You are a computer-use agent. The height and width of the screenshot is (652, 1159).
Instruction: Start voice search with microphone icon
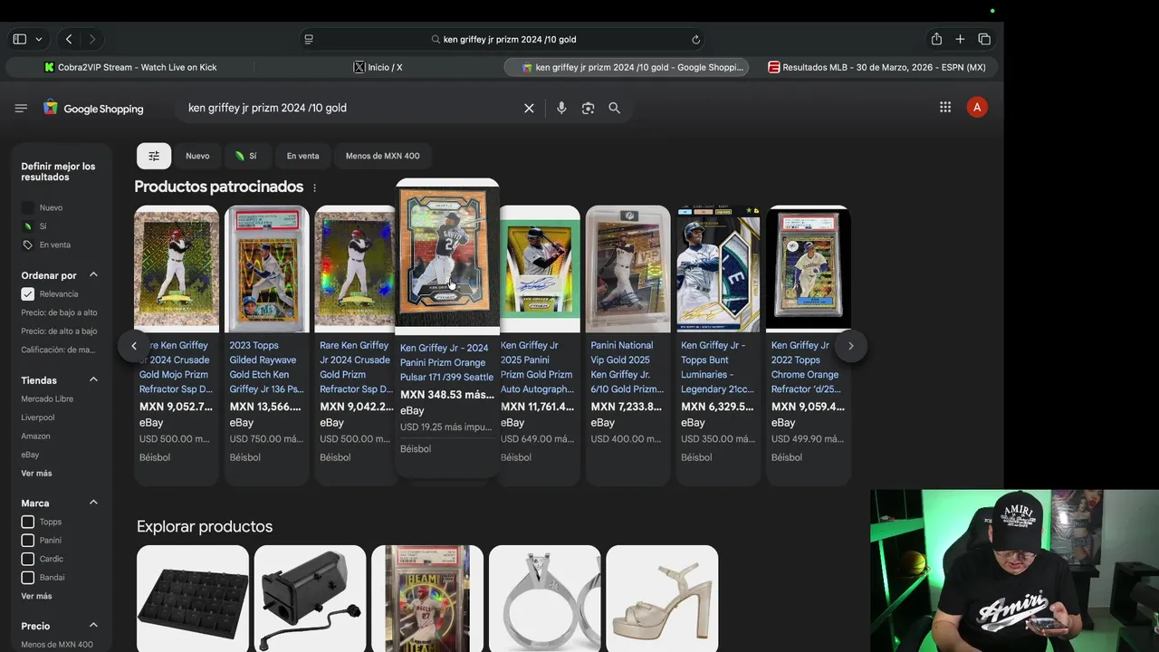tap(561, 108)
